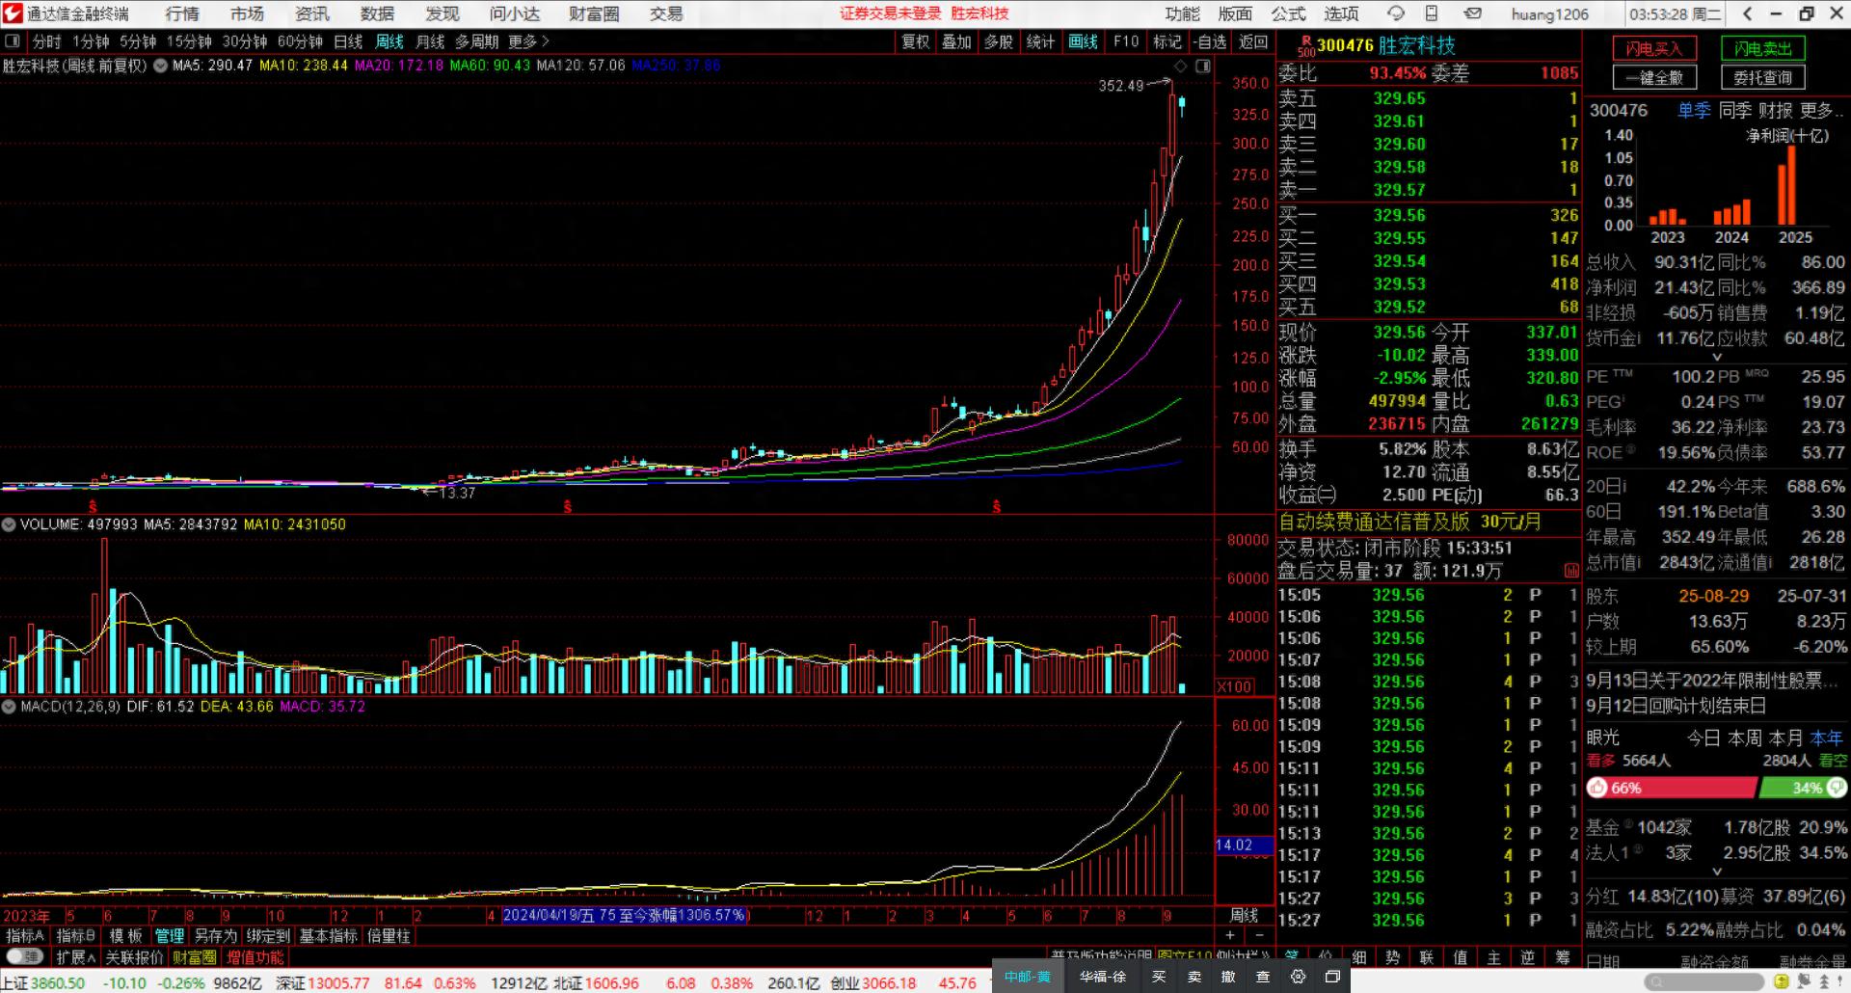The height and width of the screenshot is (993, 1851).
Task: Click the 买 buy button in trade bar
Action: [1159, 977]
